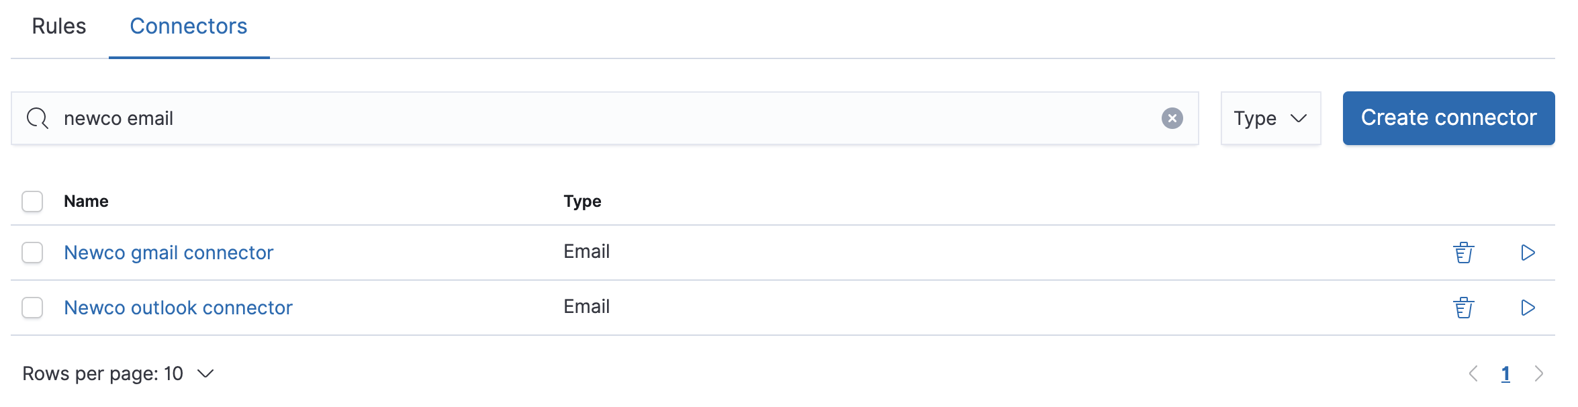Click the magnifying glass search icon

[x=37, y=118]
